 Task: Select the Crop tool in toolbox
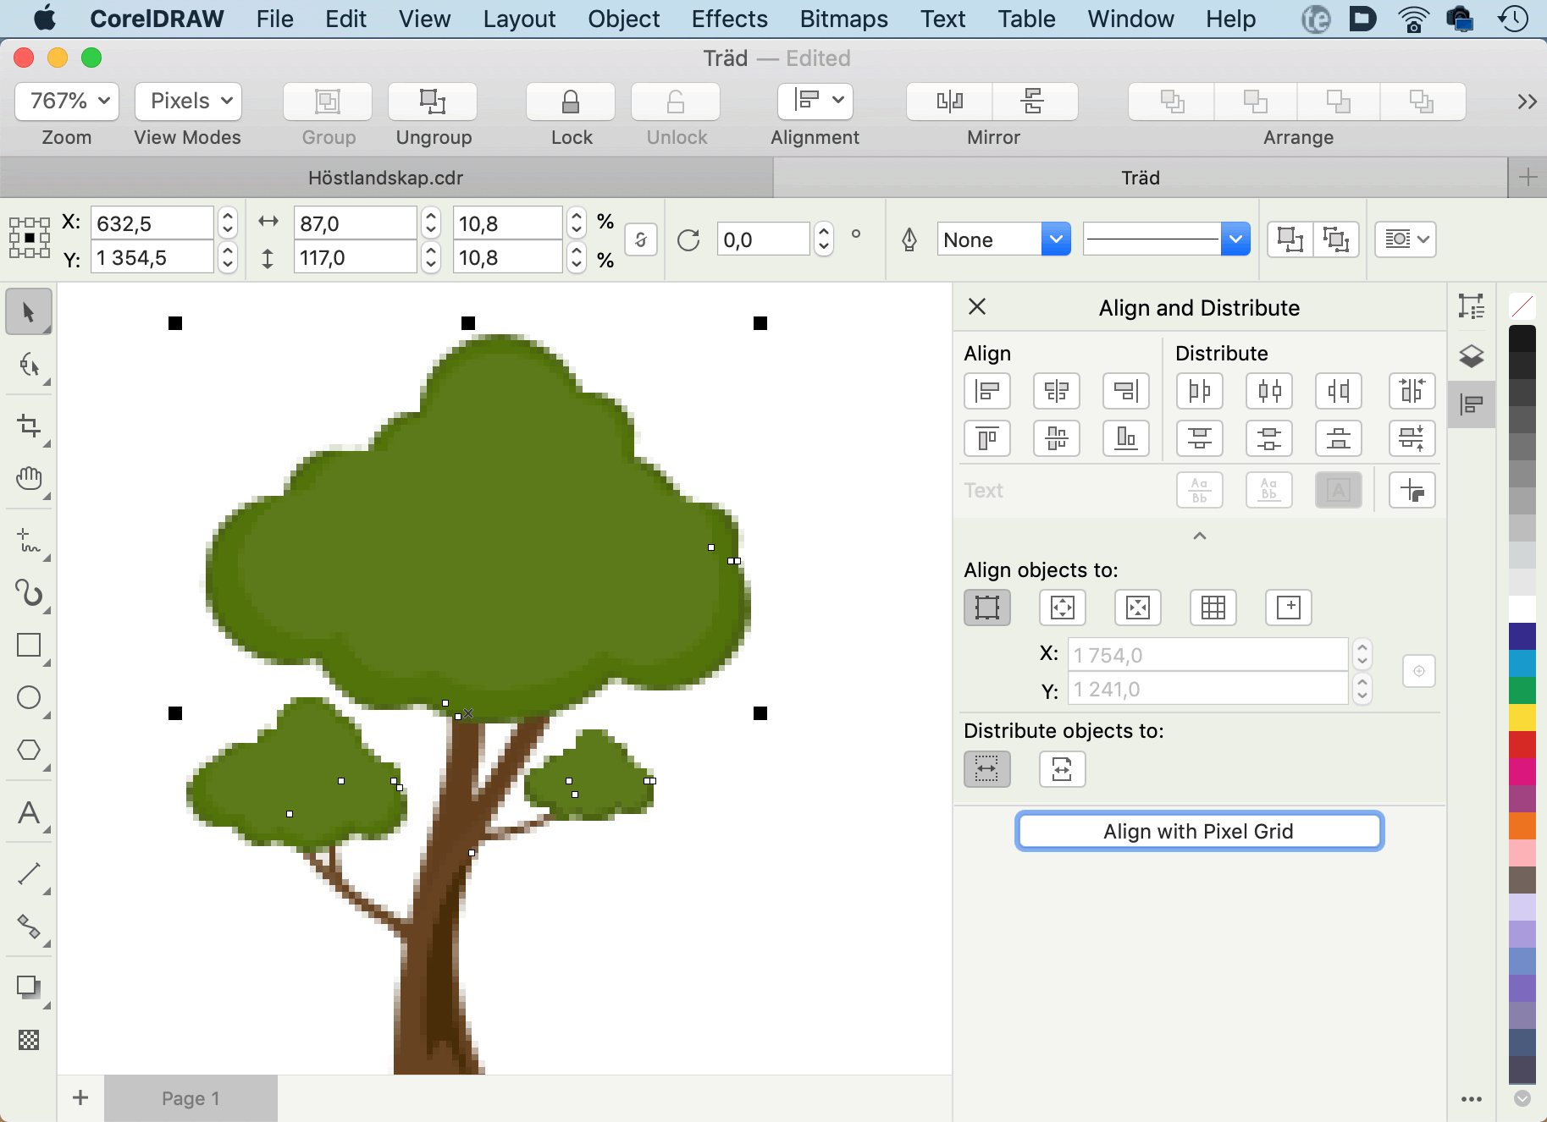(x=29, y=426)
